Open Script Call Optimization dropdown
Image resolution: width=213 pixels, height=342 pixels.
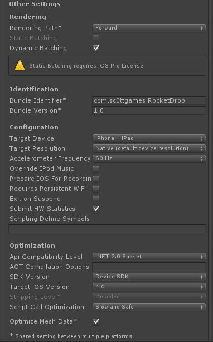coord(149,307)
